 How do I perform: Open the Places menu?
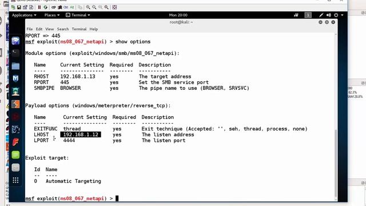pos(52,15)
